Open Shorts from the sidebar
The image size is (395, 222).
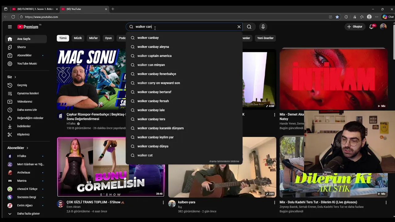(26, 47)
